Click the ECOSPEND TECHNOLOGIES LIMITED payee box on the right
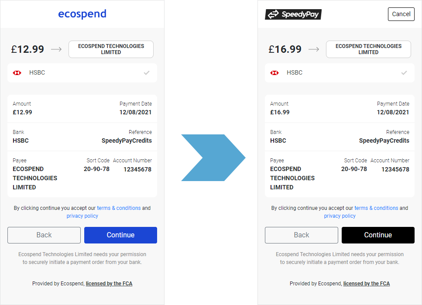Screen dimensions: 422x305 click(x=368, y=49)
